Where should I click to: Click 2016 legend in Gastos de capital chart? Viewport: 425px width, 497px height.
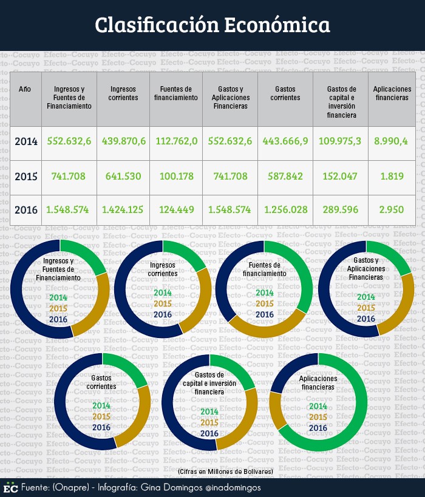pos(209,433)
